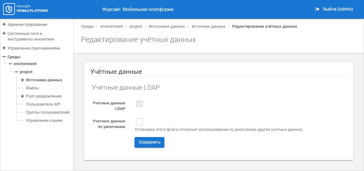Image resolution: width=364 pixels, height=171 pixels.
Task: Open Файлы in the sidebar tree
Action: 32,88
